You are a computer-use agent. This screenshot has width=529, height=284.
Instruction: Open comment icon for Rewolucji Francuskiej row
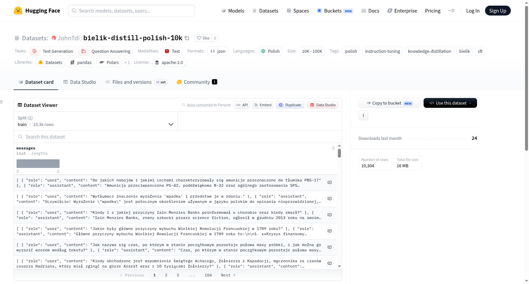coord(330,231)
